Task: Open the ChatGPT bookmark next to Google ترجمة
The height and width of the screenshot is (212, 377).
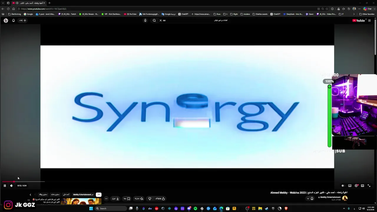Action: click(x=183, y=14)
